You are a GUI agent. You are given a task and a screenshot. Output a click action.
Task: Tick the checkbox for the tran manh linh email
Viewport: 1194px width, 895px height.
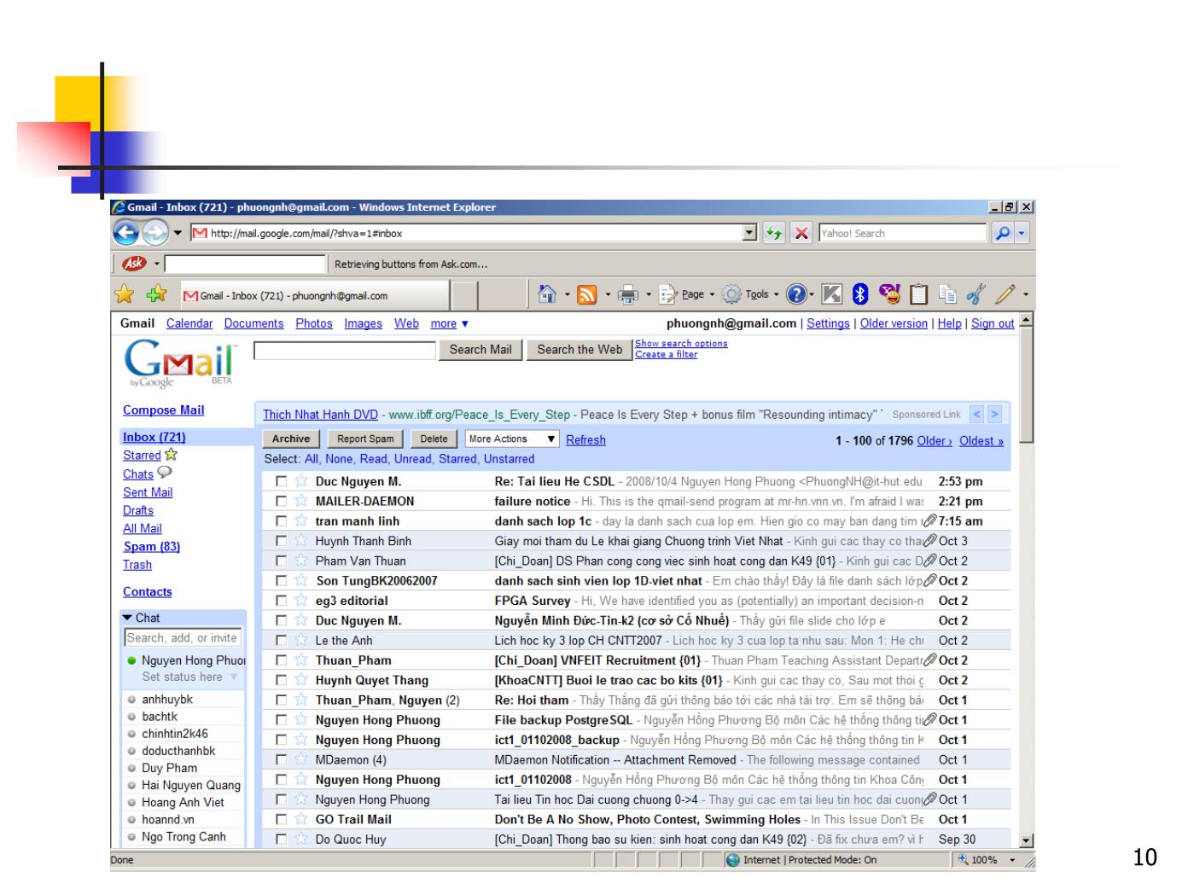click(282, 521)
